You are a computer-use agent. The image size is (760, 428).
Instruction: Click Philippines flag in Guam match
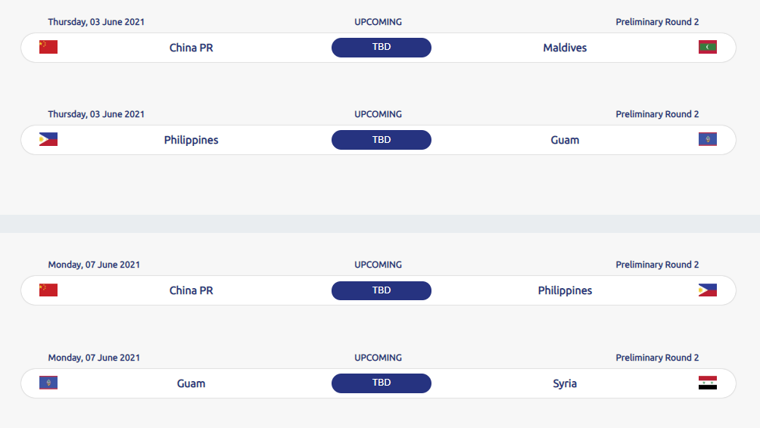click(48, 139)
